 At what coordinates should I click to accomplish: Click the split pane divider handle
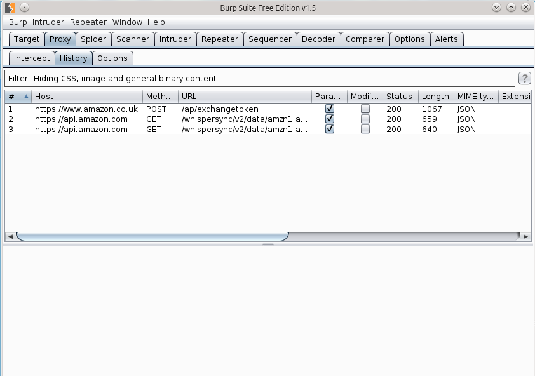(268, 245)
